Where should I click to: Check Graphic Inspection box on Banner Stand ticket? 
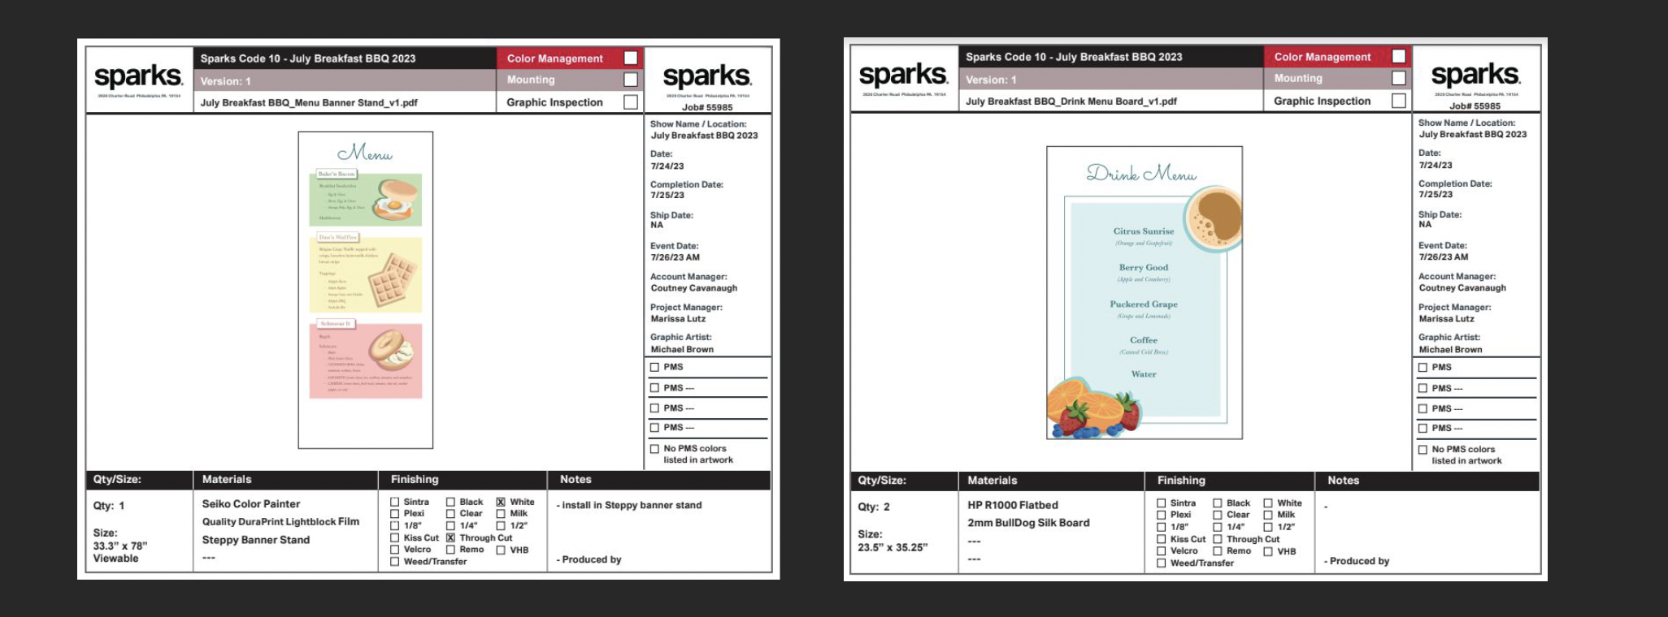(630, 102)
